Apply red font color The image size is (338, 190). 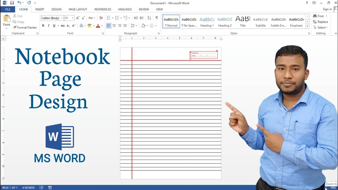98,26
